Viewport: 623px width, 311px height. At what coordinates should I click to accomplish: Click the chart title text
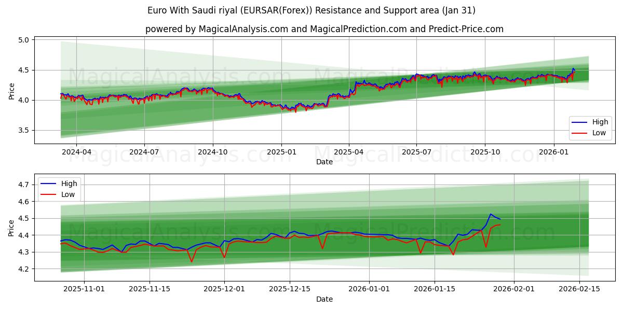coord(311,9)
